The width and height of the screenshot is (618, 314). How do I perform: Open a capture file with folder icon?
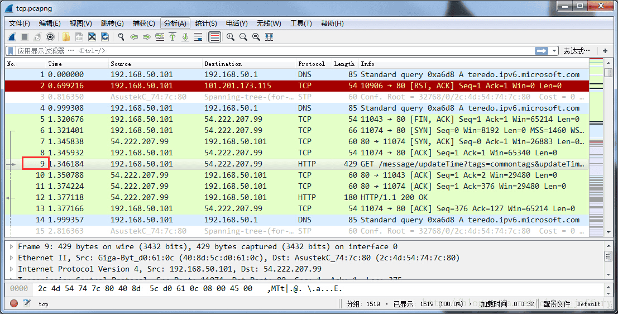pos(66,37)
